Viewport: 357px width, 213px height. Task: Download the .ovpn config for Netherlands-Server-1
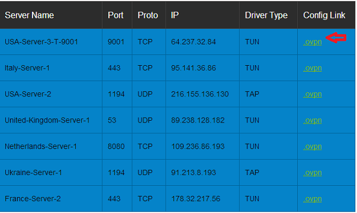click(x=313, y=147)
